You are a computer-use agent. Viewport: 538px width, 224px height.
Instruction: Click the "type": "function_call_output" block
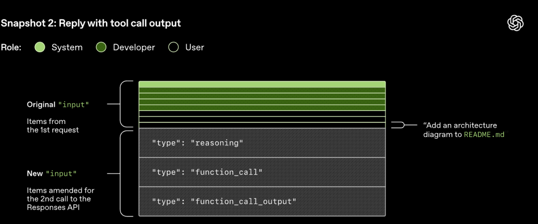[x=262, y=201]
